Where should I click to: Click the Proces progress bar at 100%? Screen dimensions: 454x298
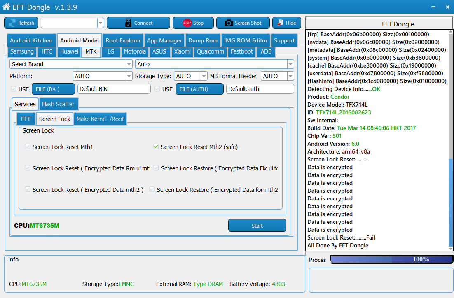point(391,259)
